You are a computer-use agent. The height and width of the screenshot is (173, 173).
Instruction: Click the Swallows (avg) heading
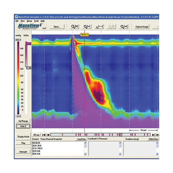click(x=132, y=139)
